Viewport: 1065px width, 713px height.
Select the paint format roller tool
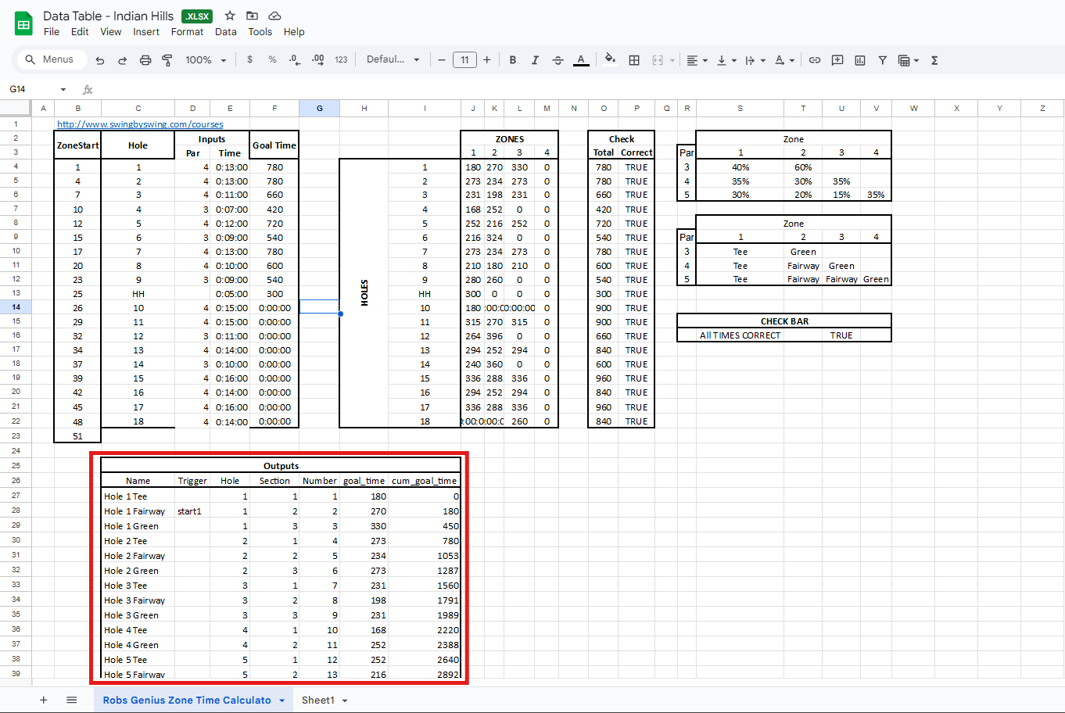(167, 60)
